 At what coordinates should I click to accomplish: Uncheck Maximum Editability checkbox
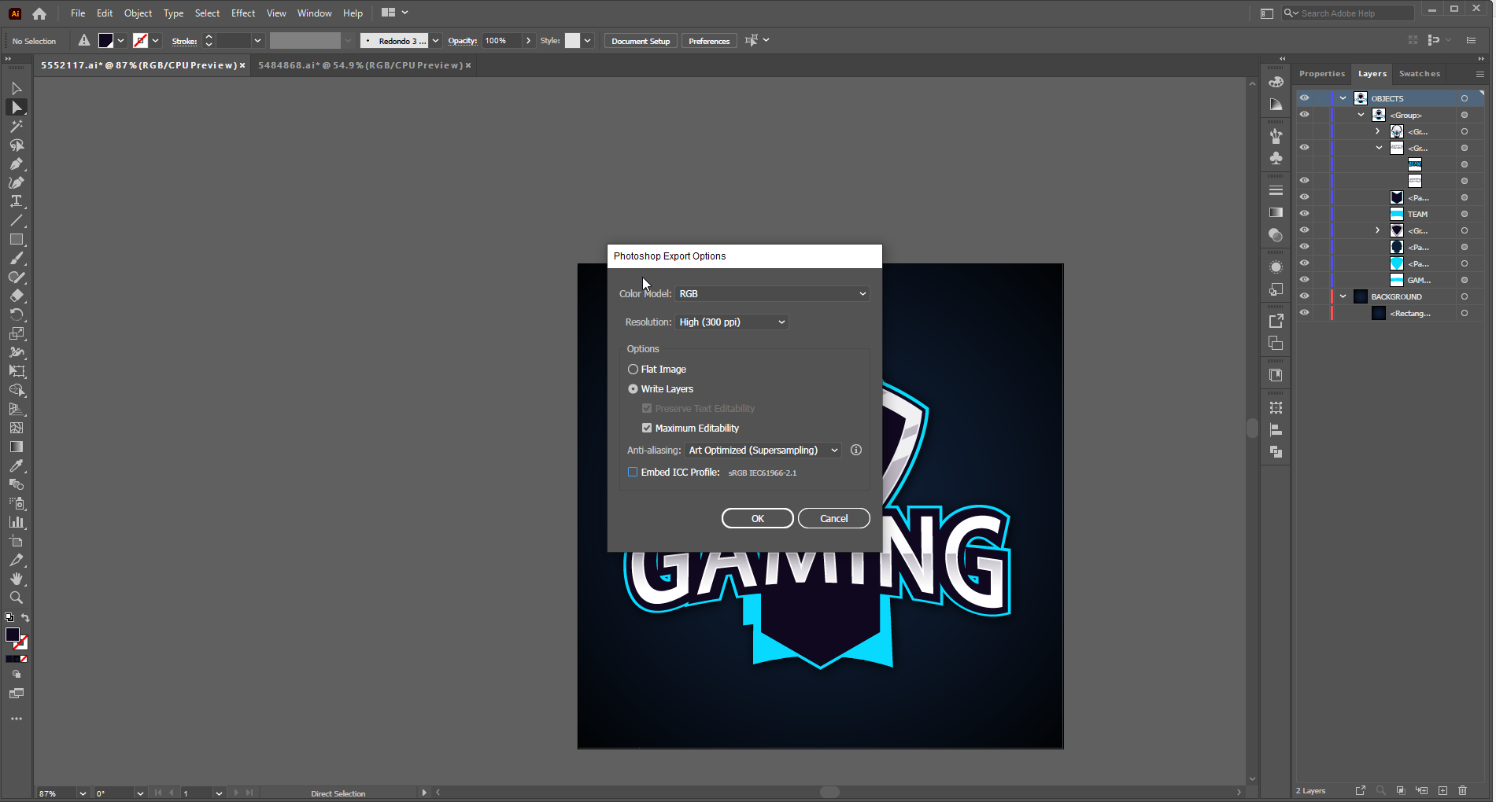(x=647, y=429)
